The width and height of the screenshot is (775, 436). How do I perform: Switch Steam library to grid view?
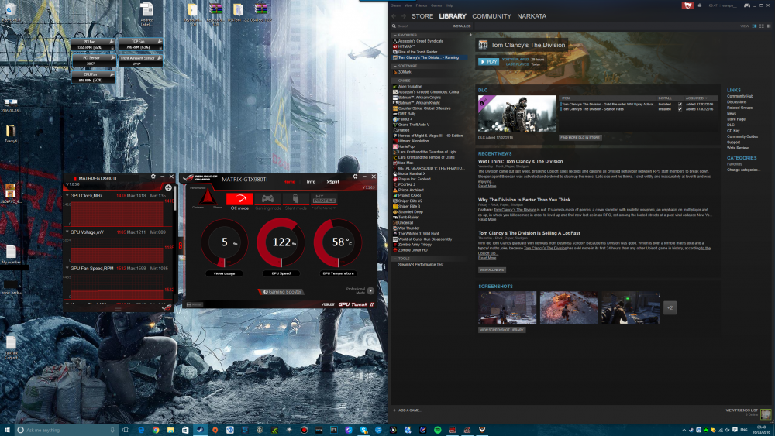click(x=769, y=26)
